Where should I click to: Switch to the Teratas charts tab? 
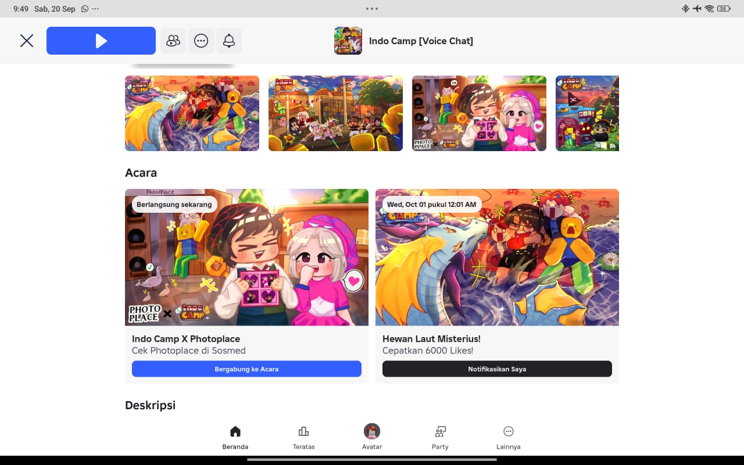coord(303,438)
